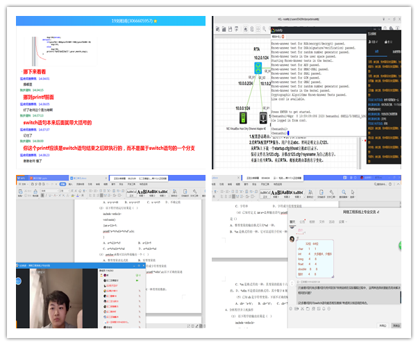Click the RTA router icon in the topology
The height and width of the screenshot is (345, 418).
click(258, 68)
